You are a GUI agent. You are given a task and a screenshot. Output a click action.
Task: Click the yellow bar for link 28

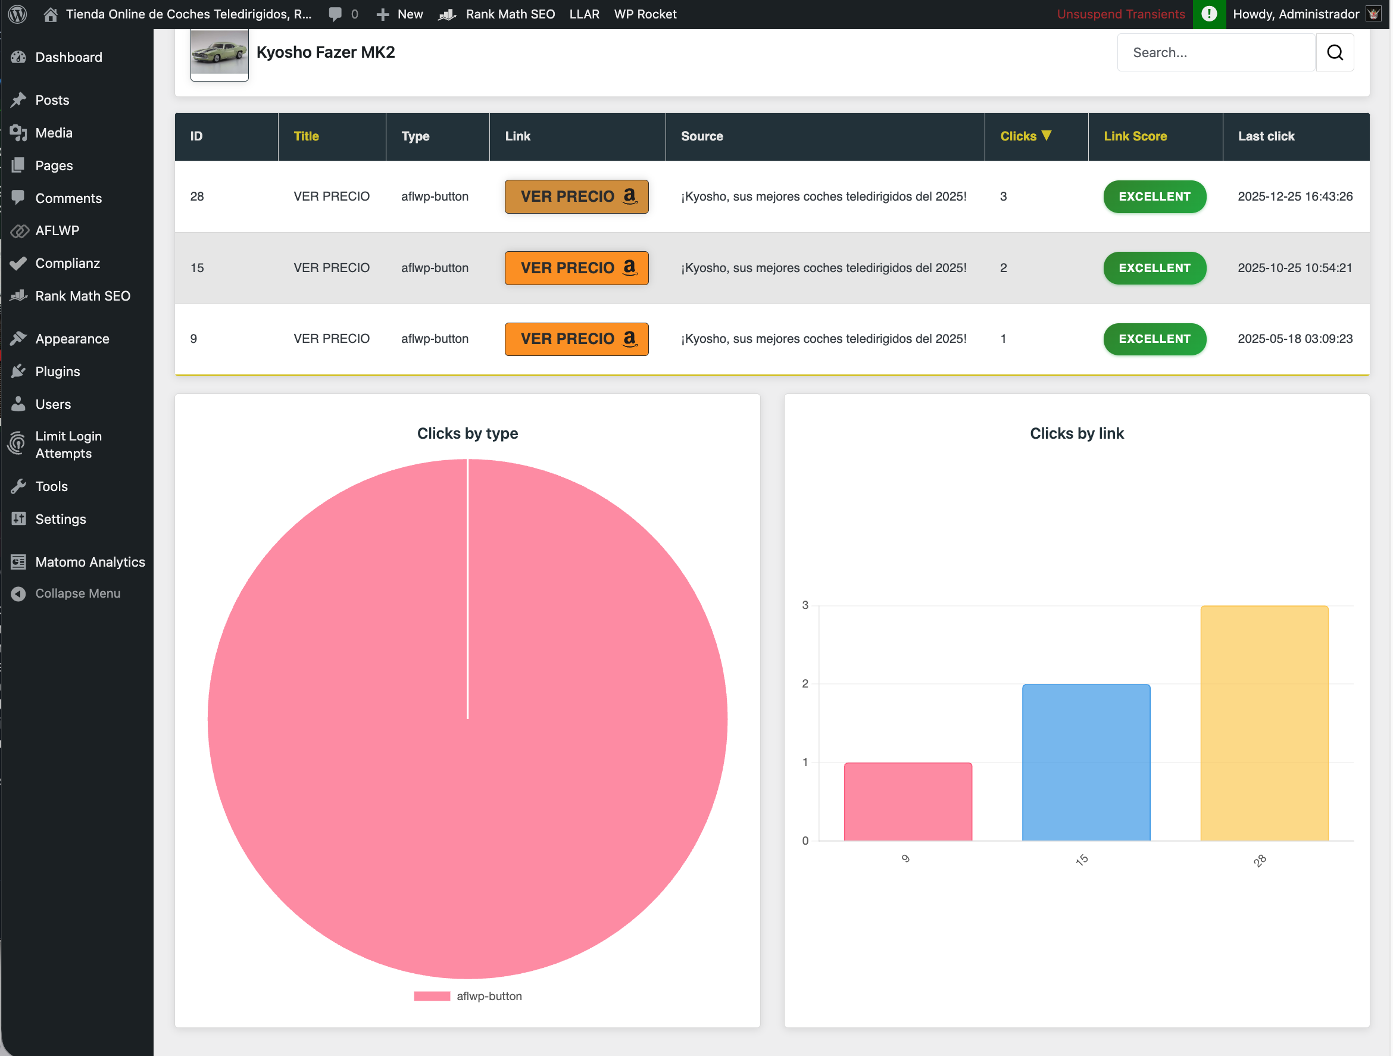[1263, 723]
